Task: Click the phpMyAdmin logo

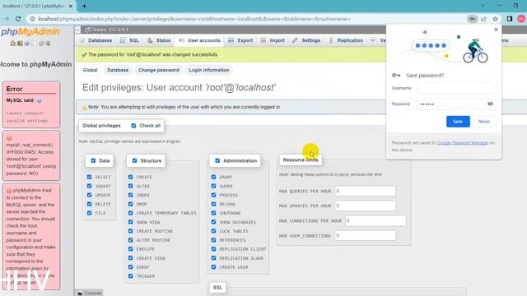Action: tap(30, 32)
